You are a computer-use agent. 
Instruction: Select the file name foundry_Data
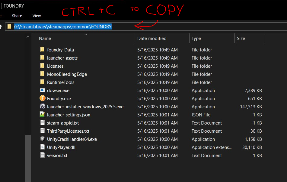point(60,50)
